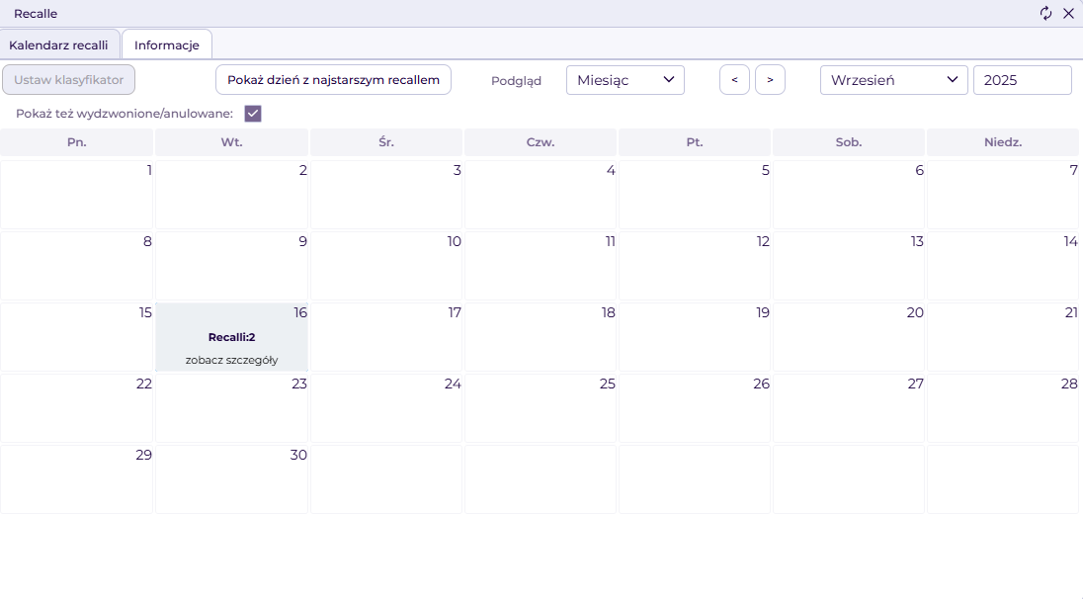
Task: Click the Pn. weekday header
Action: coord(77,142)
